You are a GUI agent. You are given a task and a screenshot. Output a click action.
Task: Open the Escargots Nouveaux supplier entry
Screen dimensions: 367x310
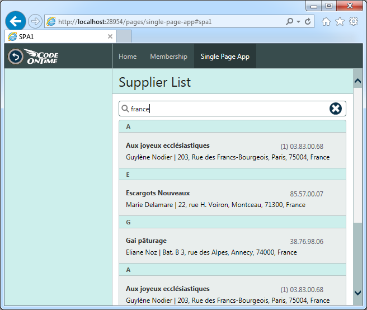[232, 198]
